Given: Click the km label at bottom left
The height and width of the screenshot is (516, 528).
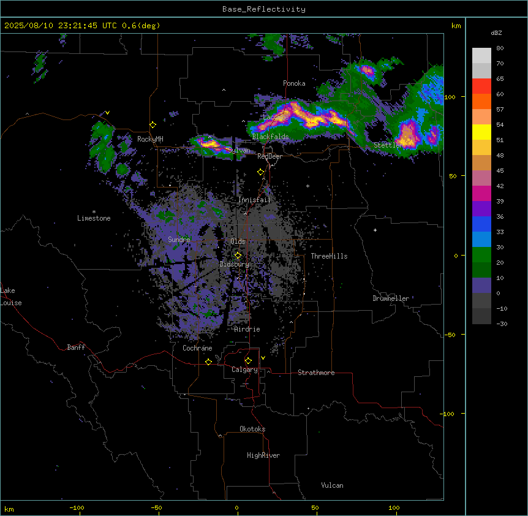Looking at the screenshot, I should [9, 509].
